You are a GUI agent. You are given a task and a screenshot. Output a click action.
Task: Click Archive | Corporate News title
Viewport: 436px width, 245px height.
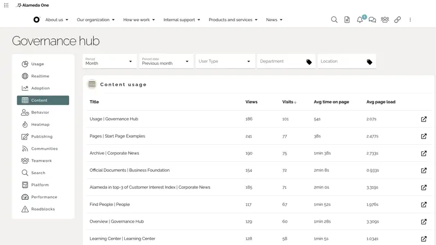tap(114, 153)
